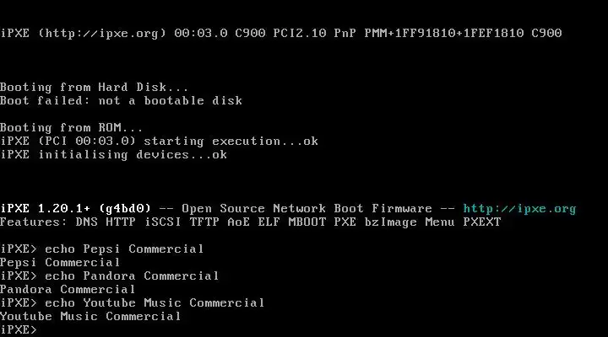Click the 'bzImage' feature word

(x=390, y=222)
